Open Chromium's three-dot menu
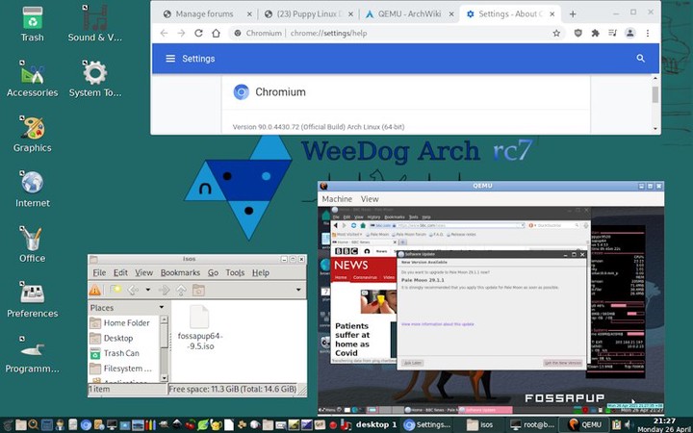The image size is (693, 433). coord(648,33)
